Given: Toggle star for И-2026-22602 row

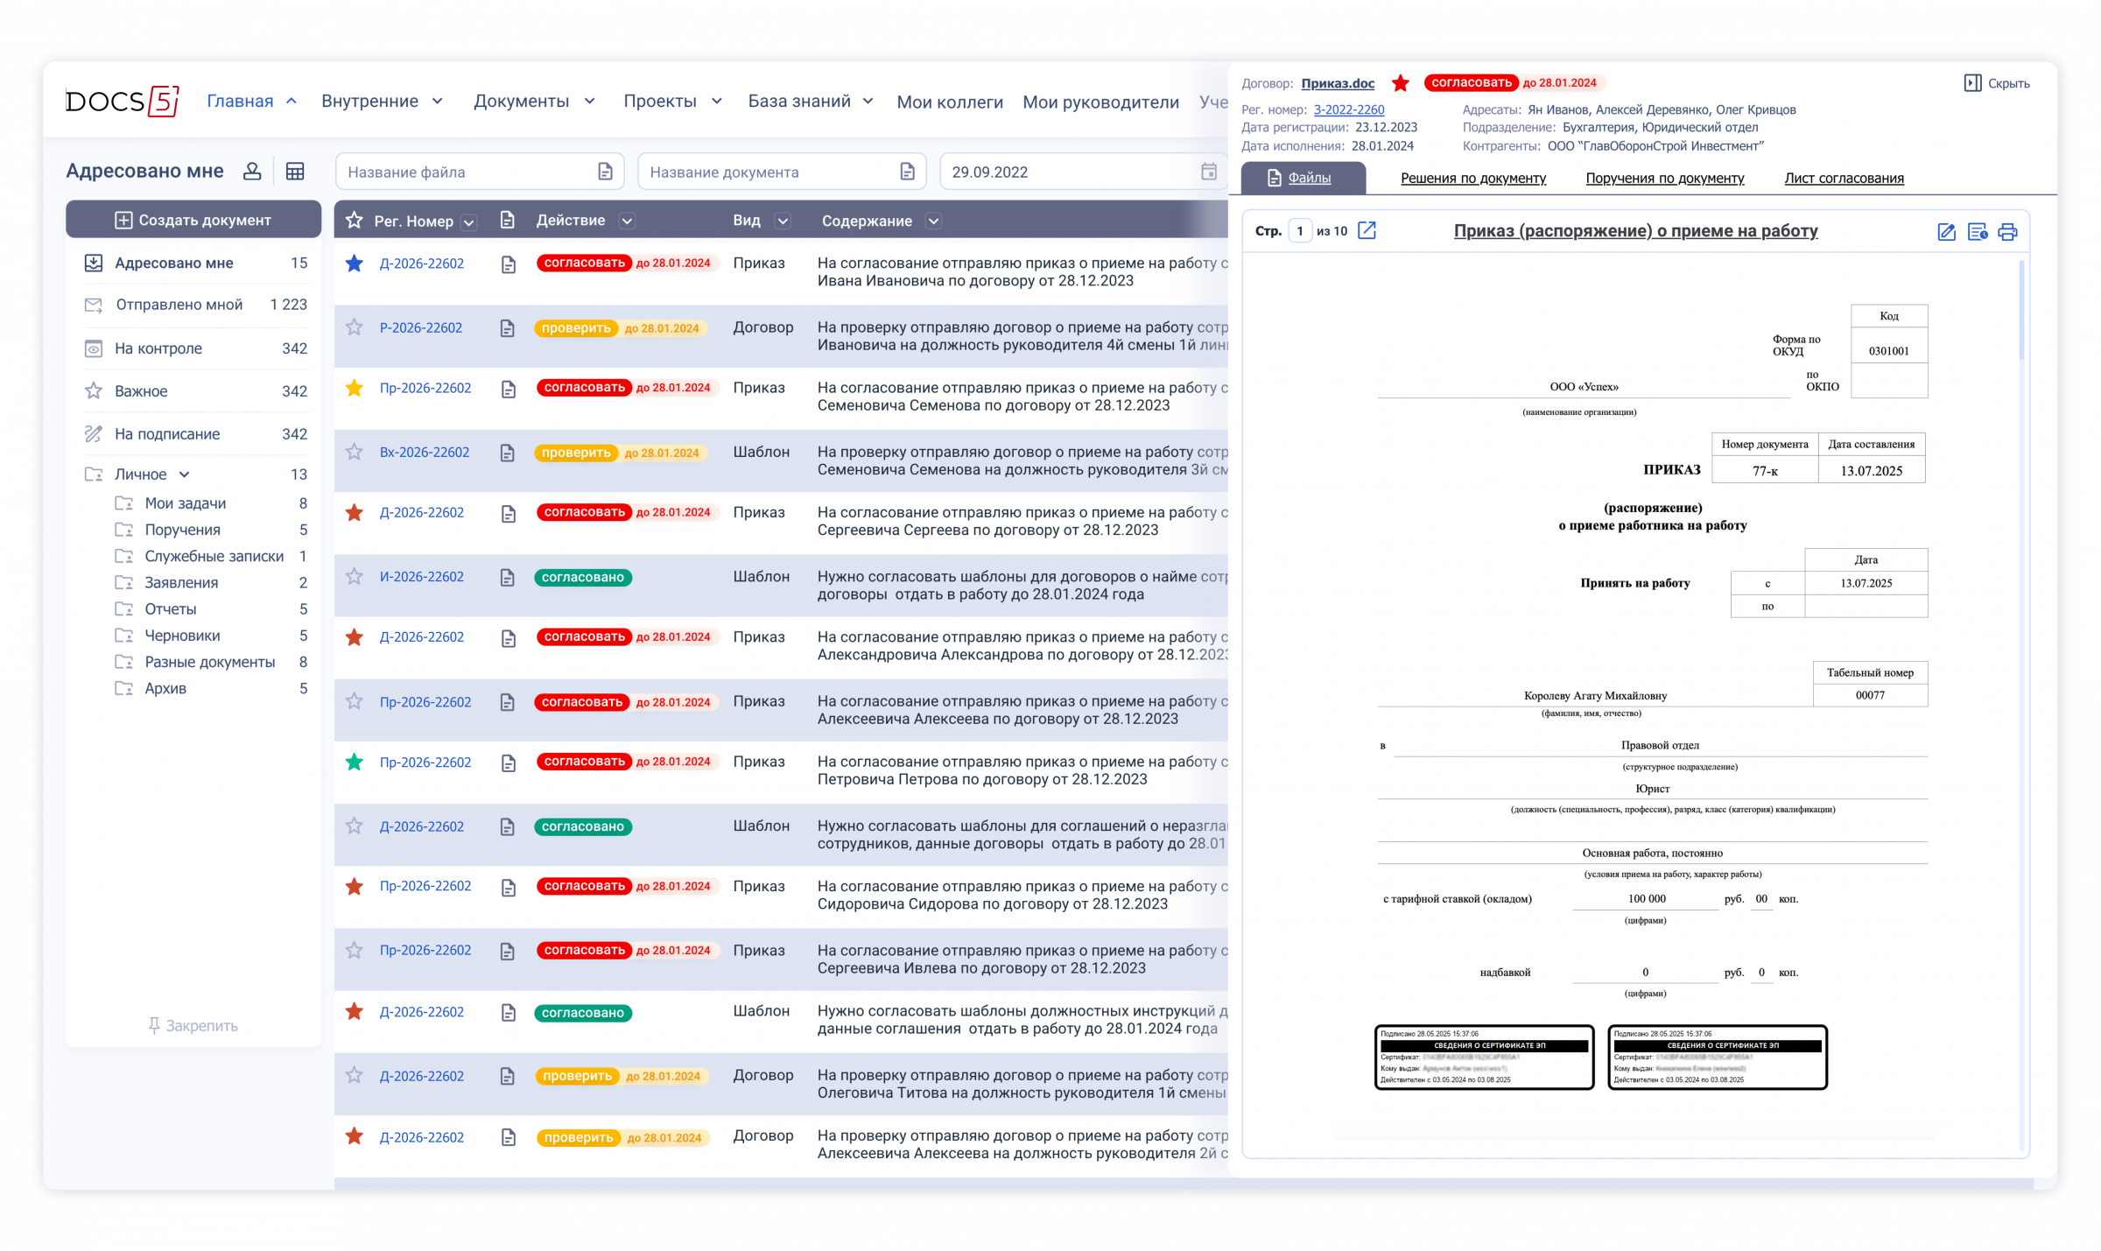Looking at the screenshot, I should click(x=354, y=576).
